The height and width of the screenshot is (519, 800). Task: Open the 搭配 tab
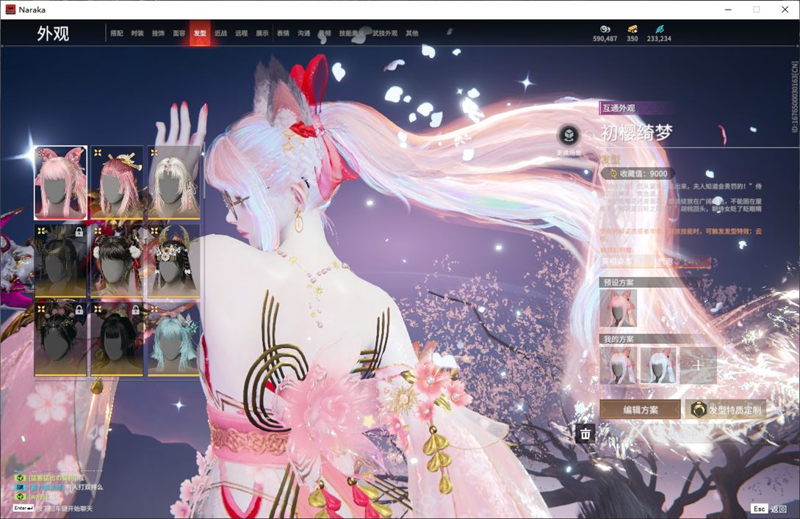click(117, 33)
